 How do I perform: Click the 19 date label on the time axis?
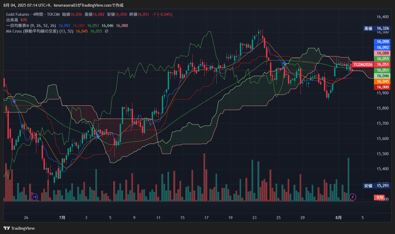pyautogui.click(x=231, y=218)
